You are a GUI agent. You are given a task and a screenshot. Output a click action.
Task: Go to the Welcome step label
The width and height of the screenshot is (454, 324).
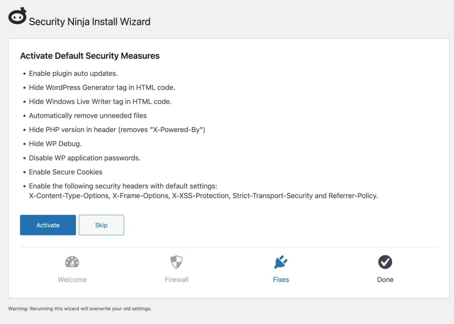[x=72, y=280]
